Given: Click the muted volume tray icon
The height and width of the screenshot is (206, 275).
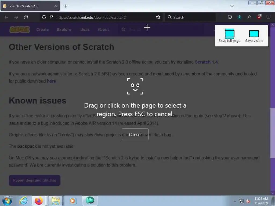Looking at the screenshot, I should 248,201.
